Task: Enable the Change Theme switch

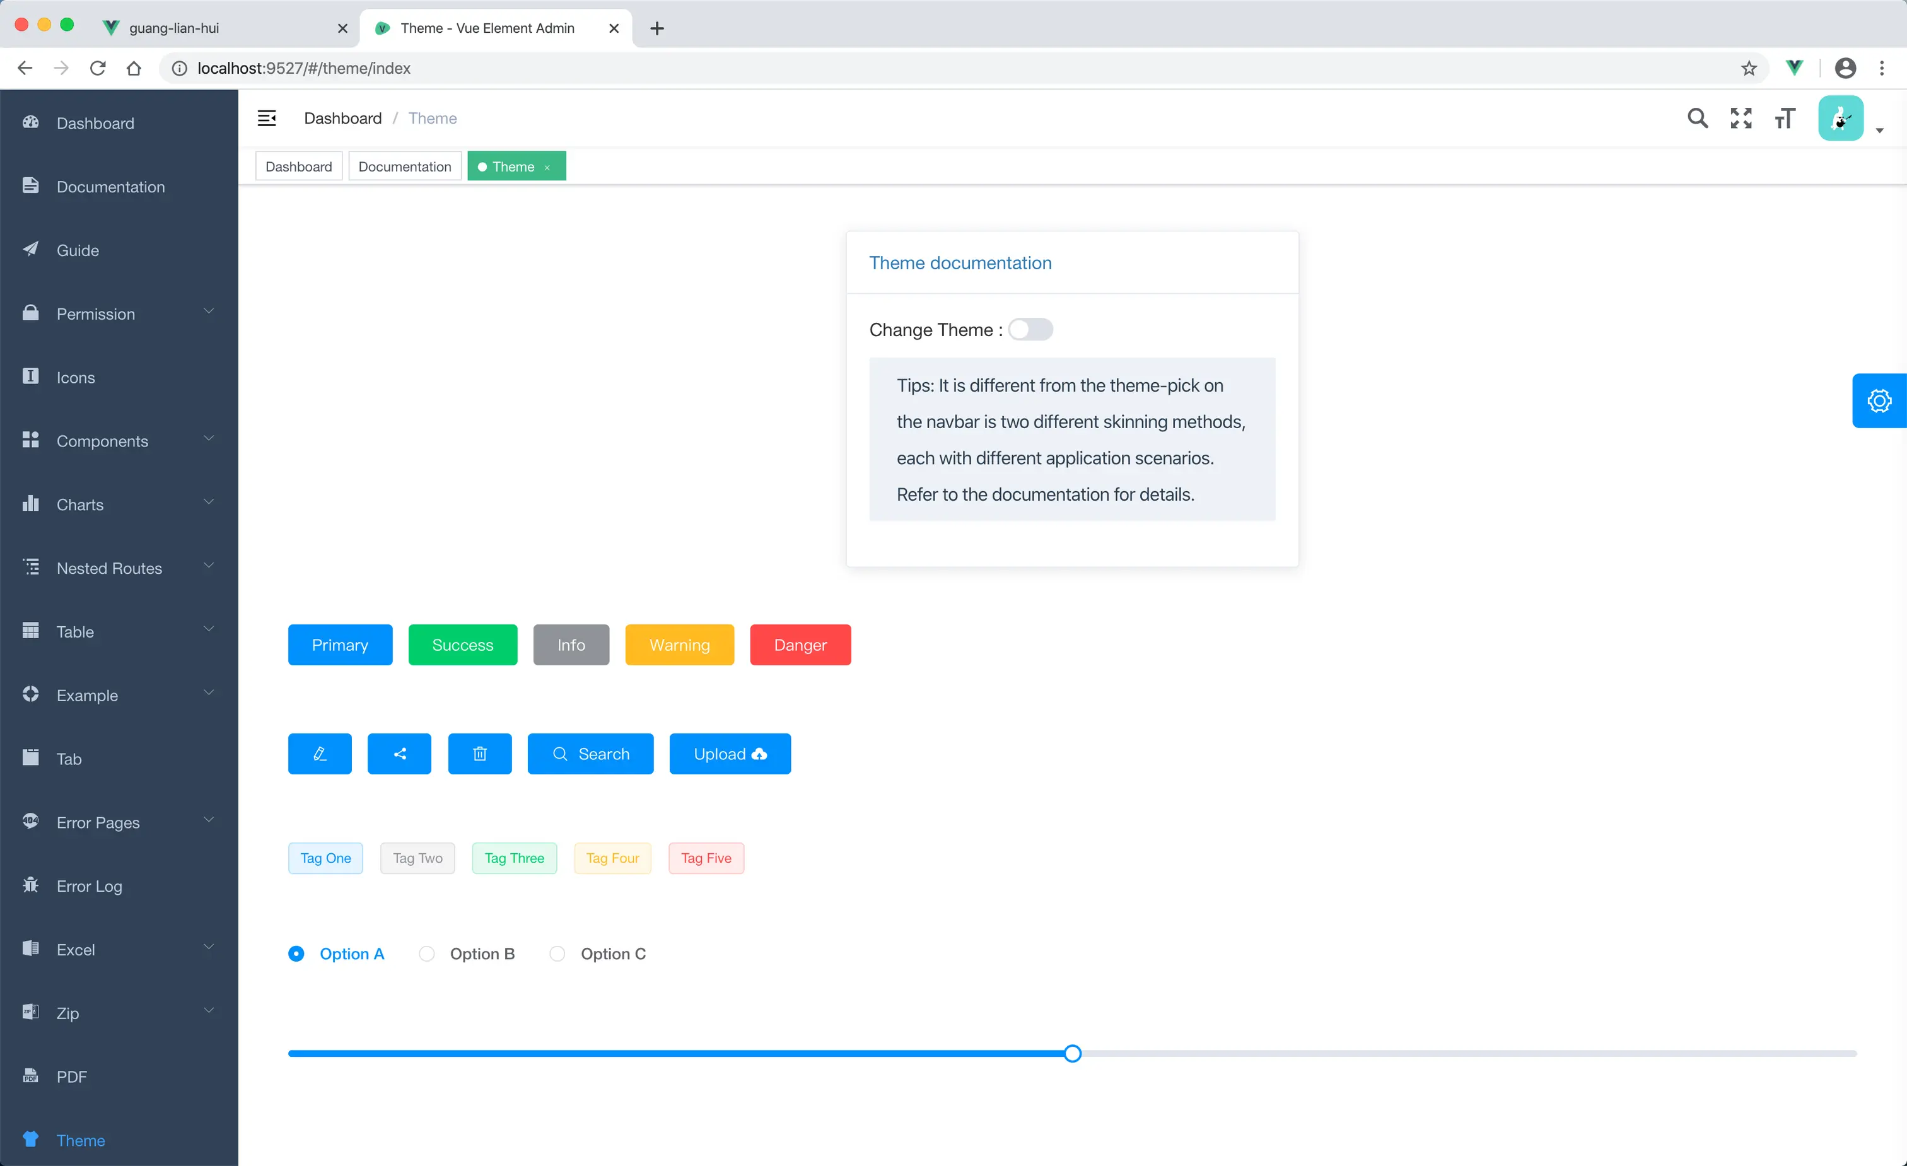Action: point(1031,329)
